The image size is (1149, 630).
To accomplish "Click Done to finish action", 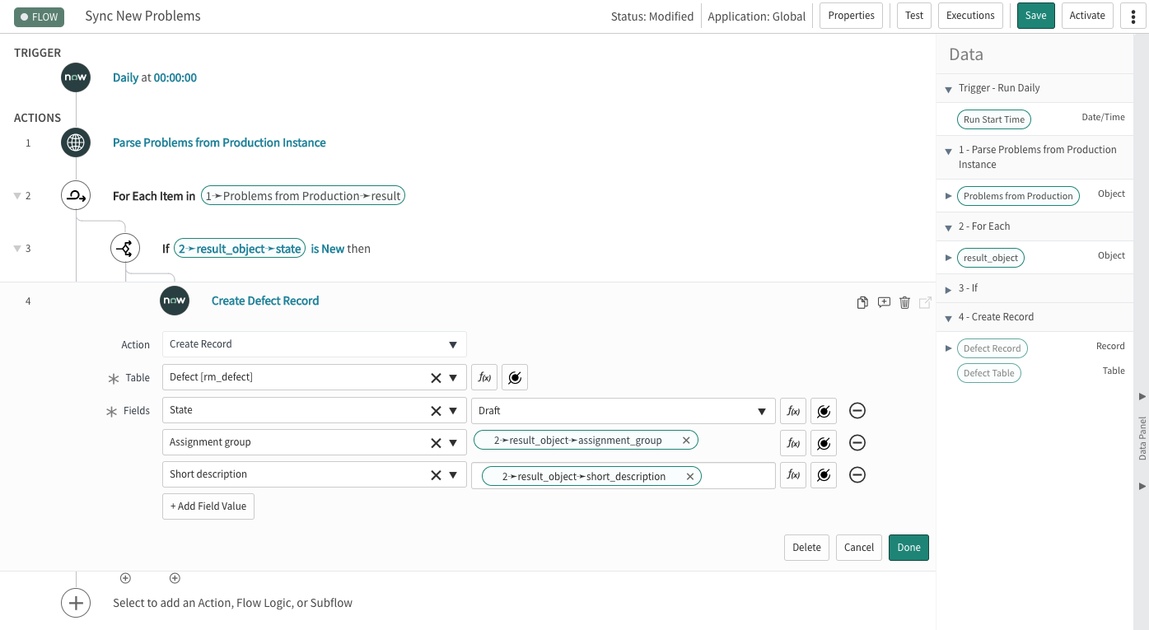I will coord(908,548).
